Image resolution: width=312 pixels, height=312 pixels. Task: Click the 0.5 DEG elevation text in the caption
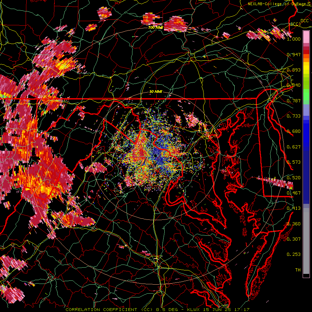pyautogui.click(x=167, y=310)
